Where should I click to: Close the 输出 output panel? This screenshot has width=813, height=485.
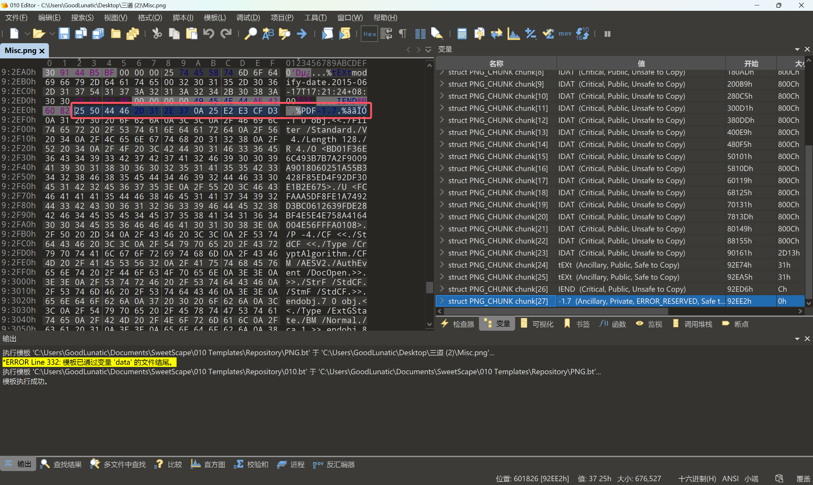pyautogui.click(x=807, y=339)
